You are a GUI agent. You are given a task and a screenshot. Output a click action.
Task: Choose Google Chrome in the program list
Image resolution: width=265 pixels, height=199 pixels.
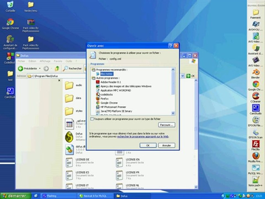pos(109,103)
